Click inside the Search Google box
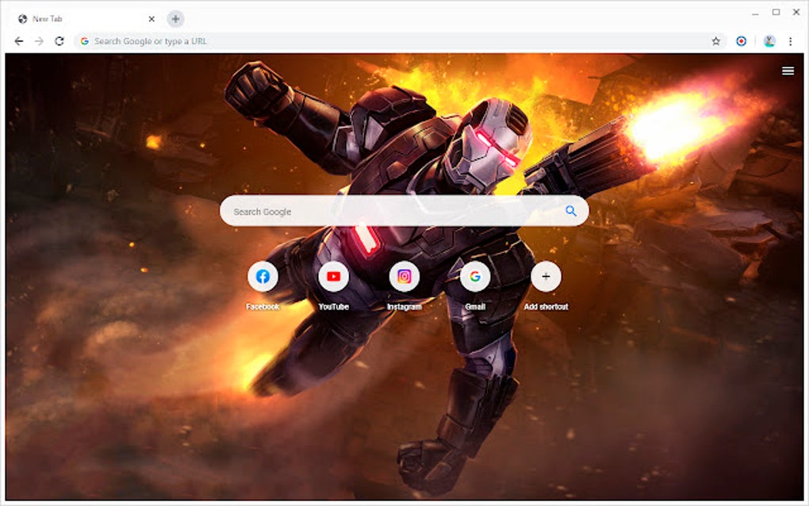This screenshot has width=809, height=506. click(357, 211)
